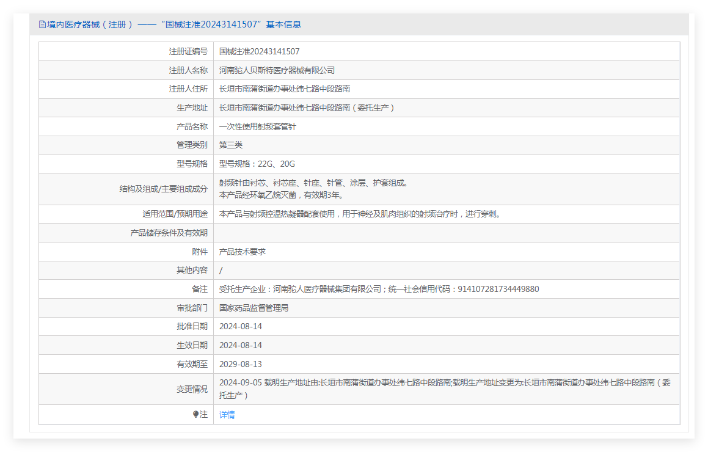708x452 pixels.
Task: Click the document icon in the header
Action: pos(42,24)
